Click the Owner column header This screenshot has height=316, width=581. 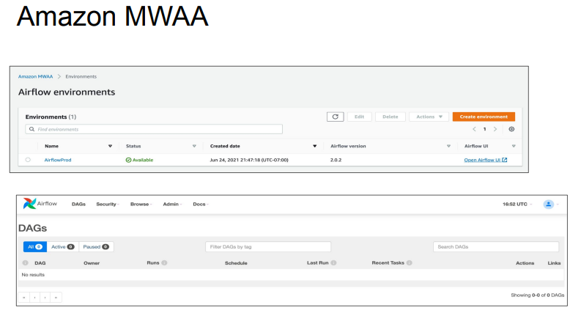click(92, 263)
